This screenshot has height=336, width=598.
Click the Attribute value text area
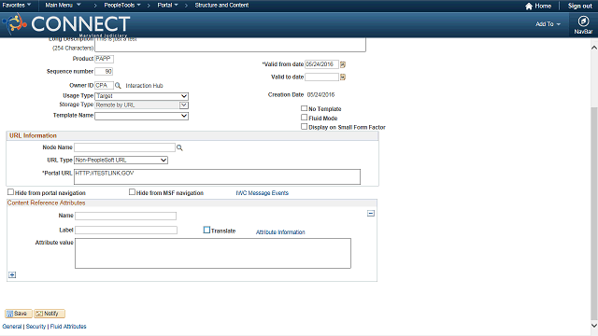coord(213,253)
